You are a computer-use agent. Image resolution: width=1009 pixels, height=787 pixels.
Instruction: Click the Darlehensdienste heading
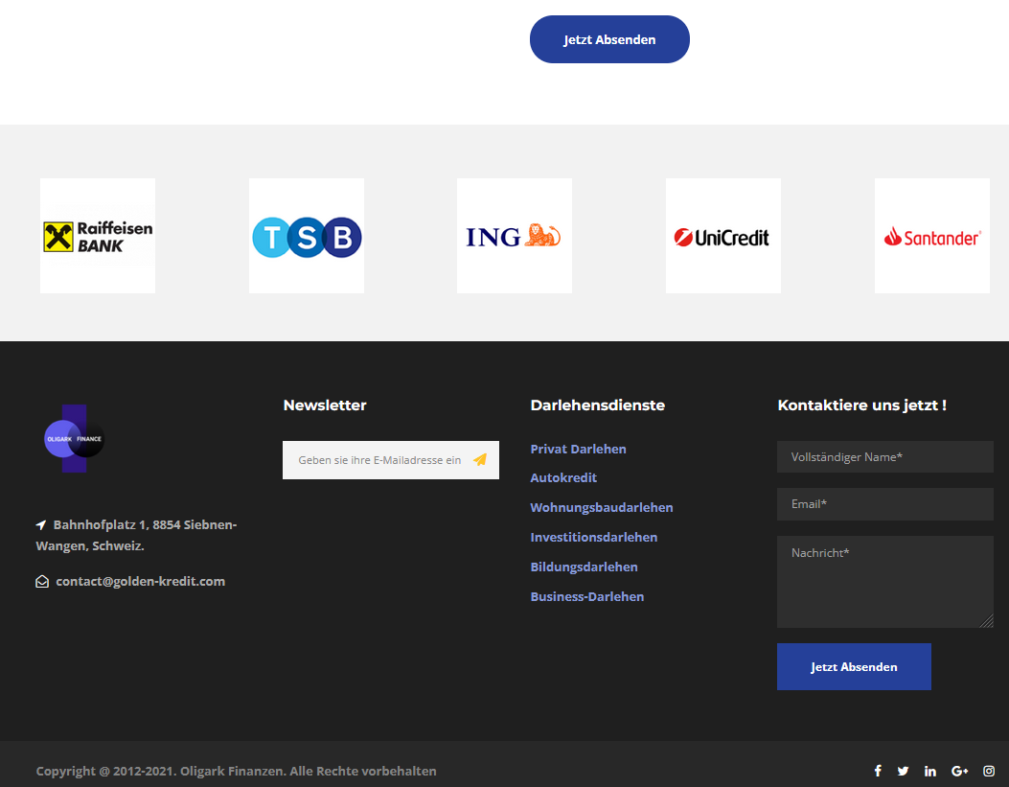pos(598,405)
